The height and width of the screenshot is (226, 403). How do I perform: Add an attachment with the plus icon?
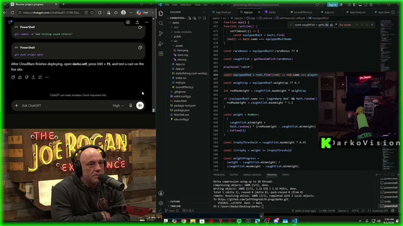pos(16,105)
